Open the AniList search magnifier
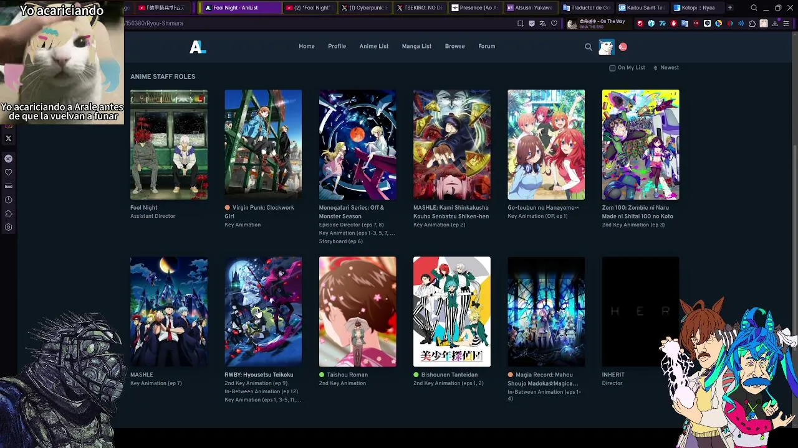This screenshot has width=798, height=448. pos(589,47)
